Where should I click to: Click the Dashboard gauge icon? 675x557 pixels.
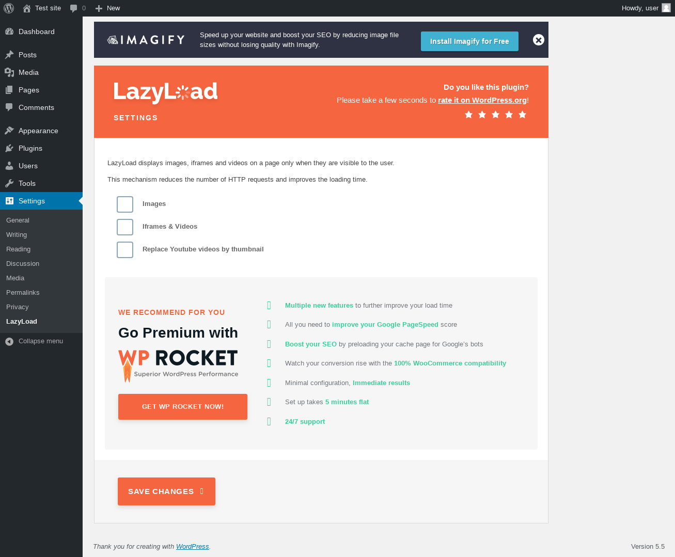(9, 31)
